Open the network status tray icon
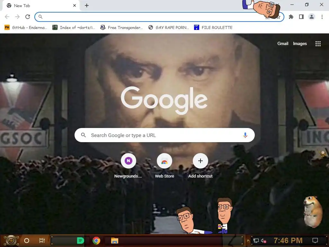 (x=256, y=241)
